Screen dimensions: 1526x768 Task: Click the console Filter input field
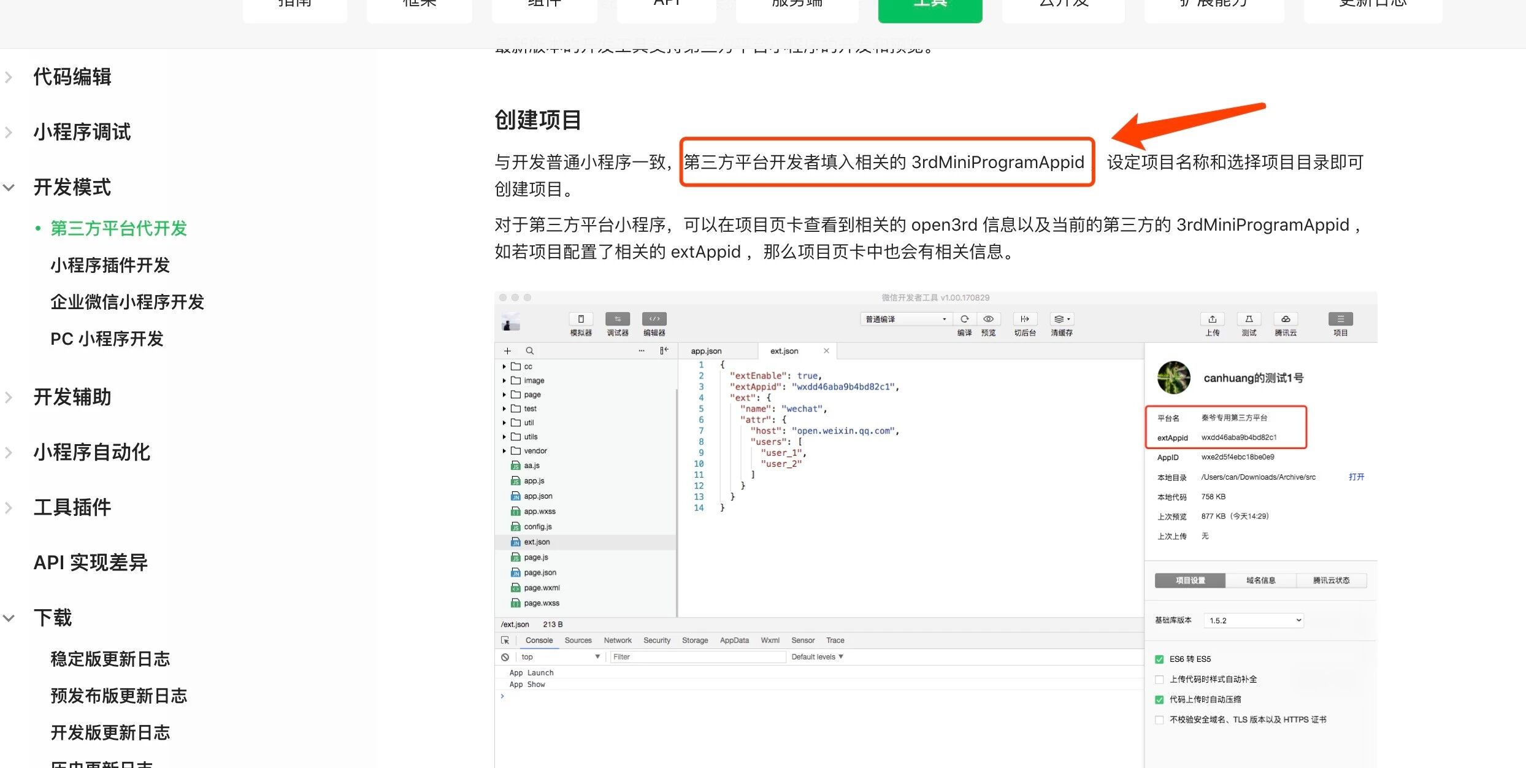(x=697, y=657)
